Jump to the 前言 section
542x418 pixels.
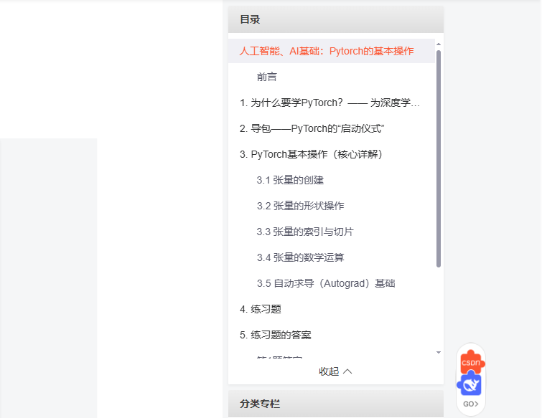266,77
